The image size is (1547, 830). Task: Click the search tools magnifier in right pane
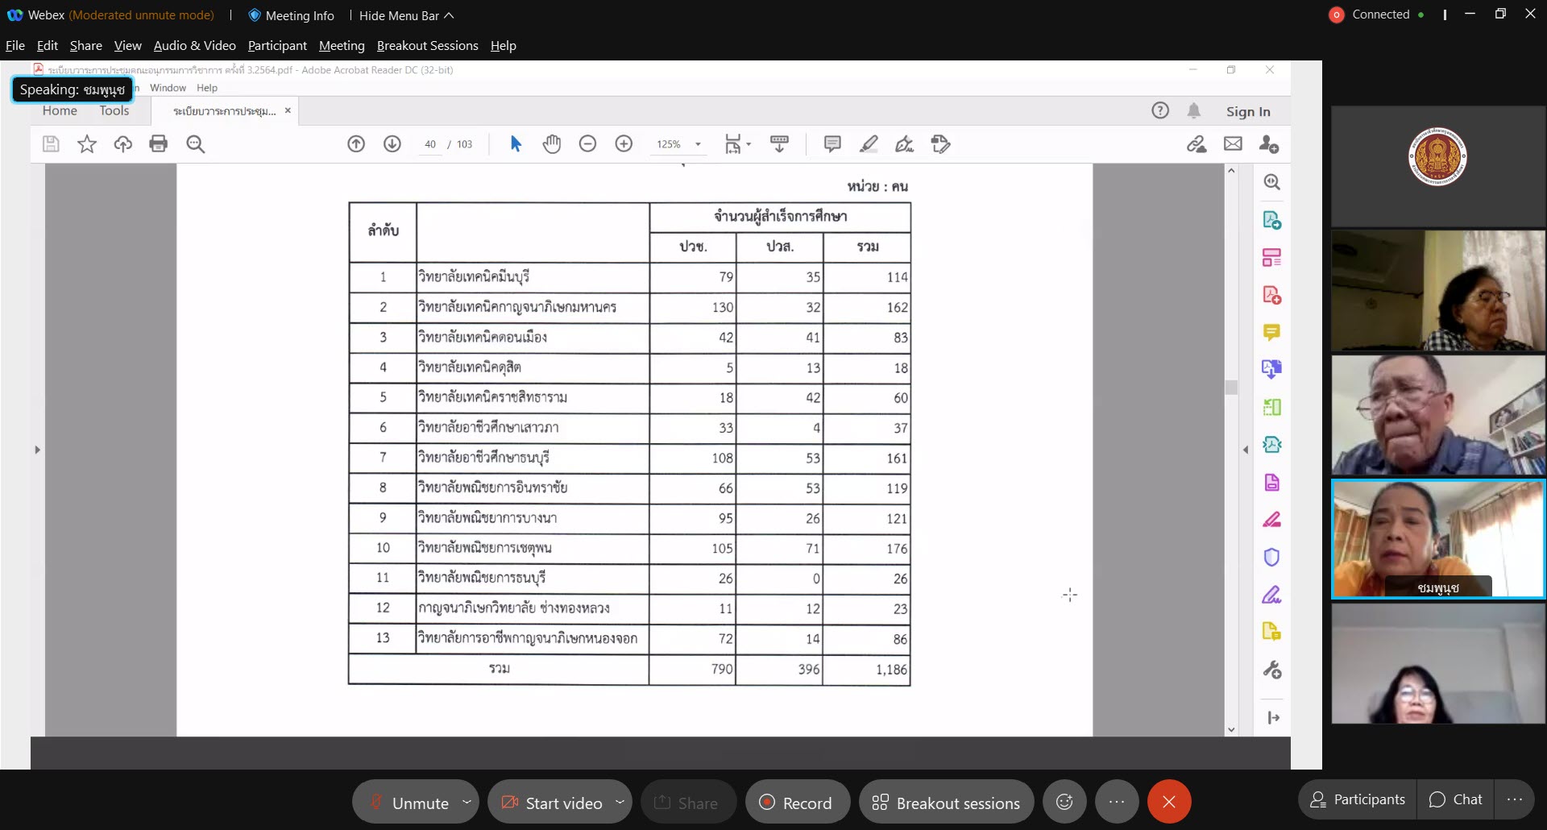click(1272, 182)
